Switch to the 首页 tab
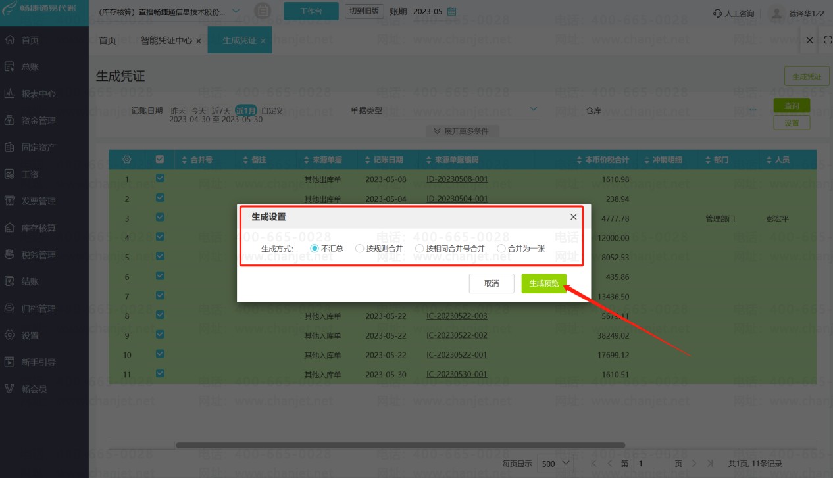This screenshot has height=478, width=833. click(107, 41)
